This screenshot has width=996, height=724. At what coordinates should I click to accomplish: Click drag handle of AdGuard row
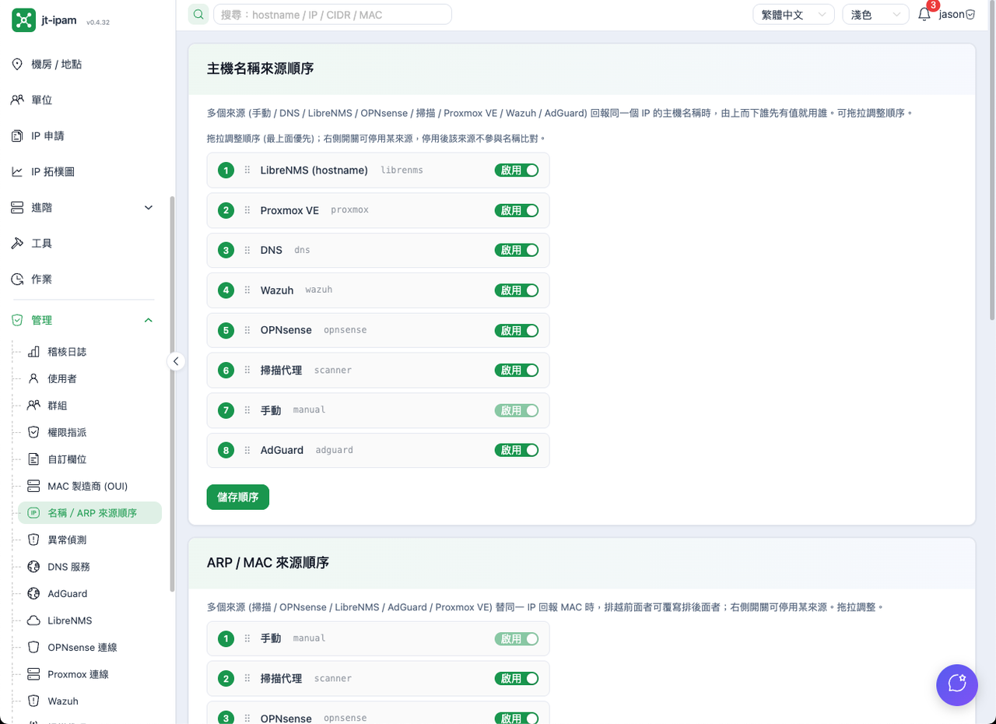pos(247,450)
